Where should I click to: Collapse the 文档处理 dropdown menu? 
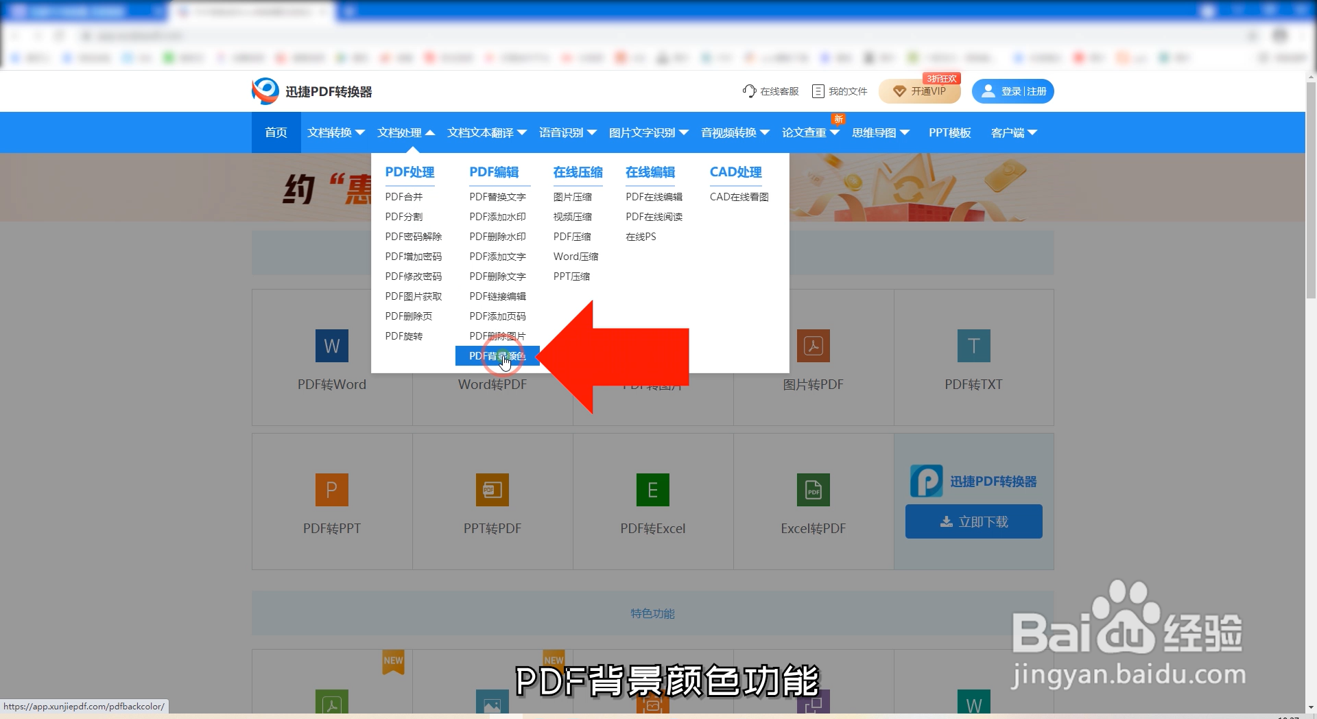pos(406,132)
